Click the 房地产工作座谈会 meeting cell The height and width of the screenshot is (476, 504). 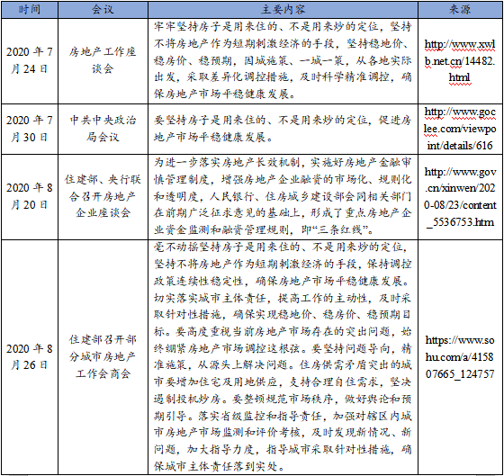click(103, 60)
